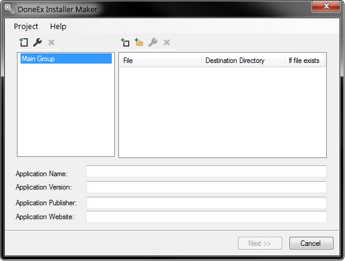Open the Help menu
This screenshot has height=261, width=345.
click(x=58, y=27)
